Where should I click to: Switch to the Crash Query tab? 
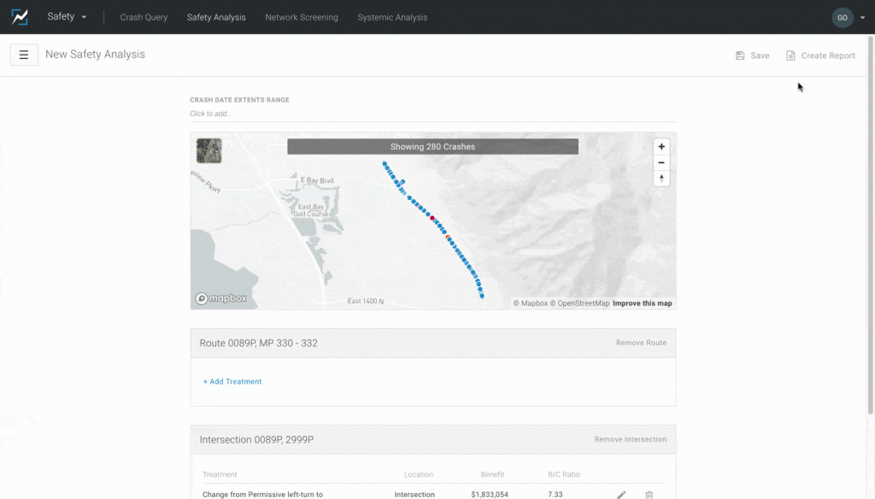pyautogui.click(x=144, y=17)
